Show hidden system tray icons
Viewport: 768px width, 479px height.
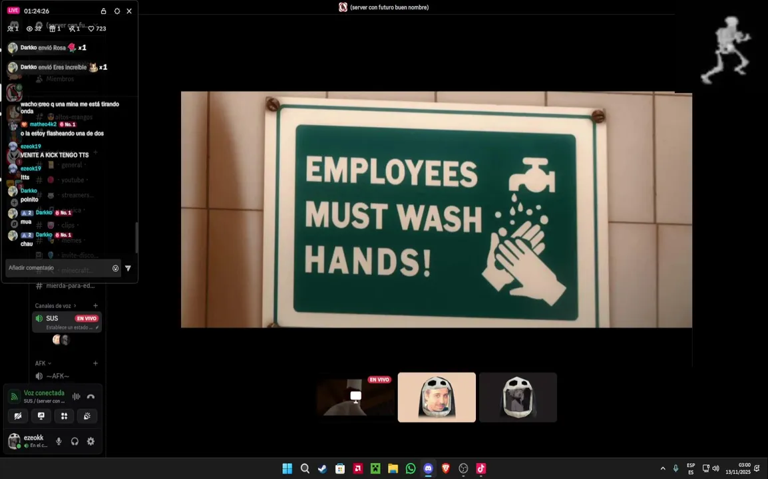click(x=663, y=469)
